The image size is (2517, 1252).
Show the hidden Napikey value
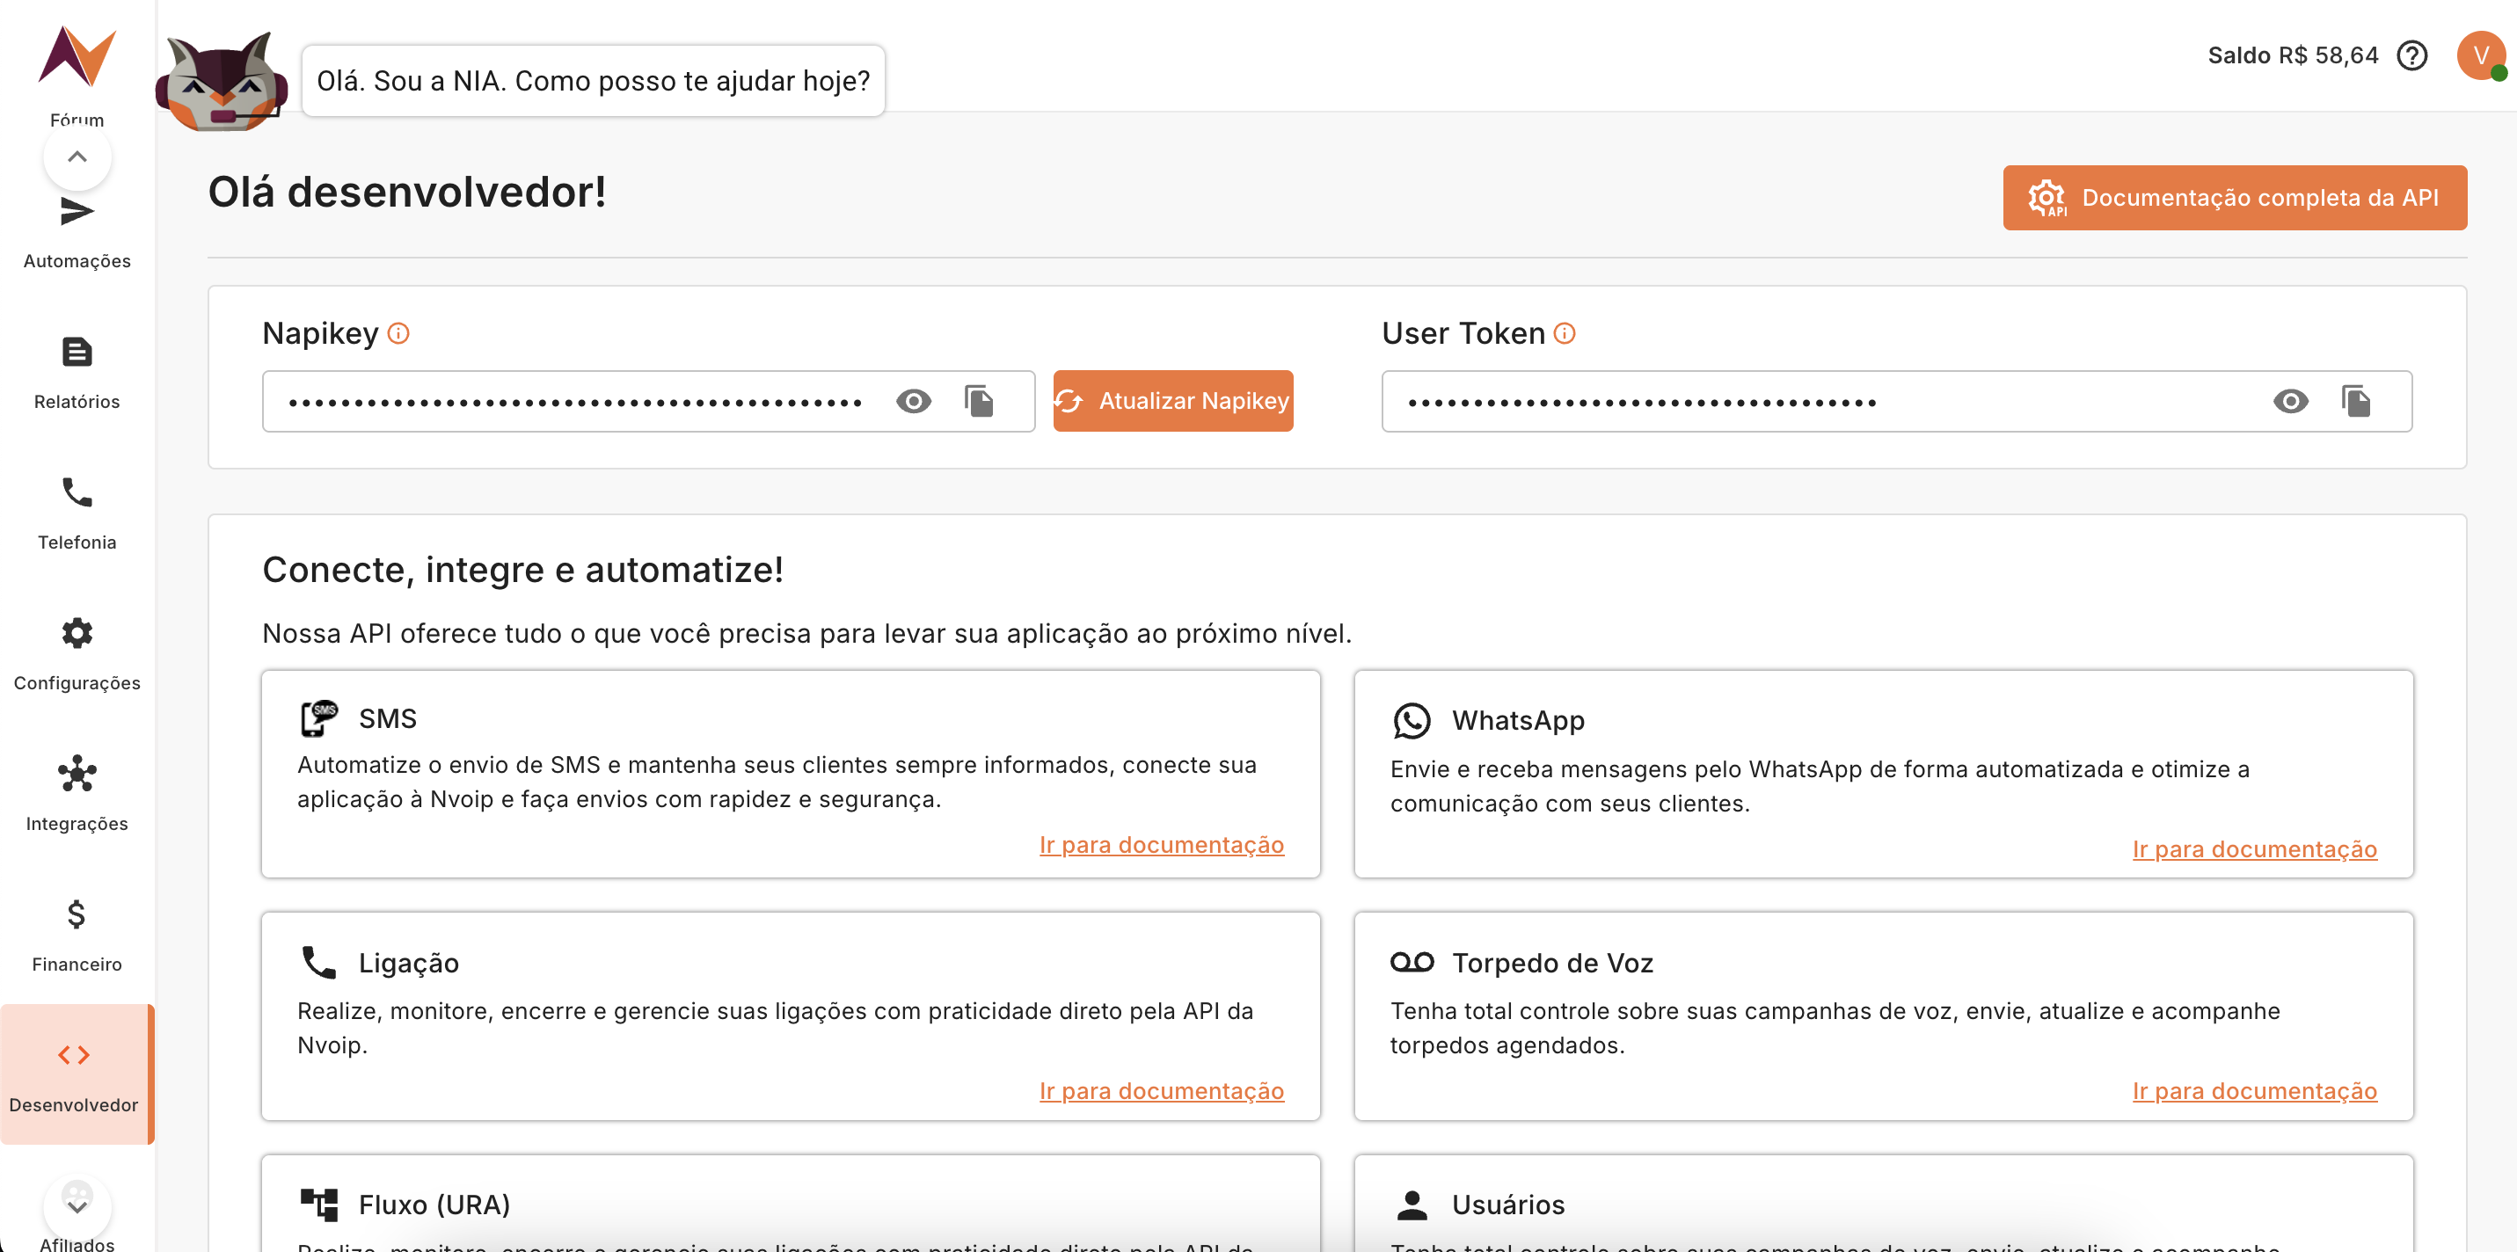914,402
